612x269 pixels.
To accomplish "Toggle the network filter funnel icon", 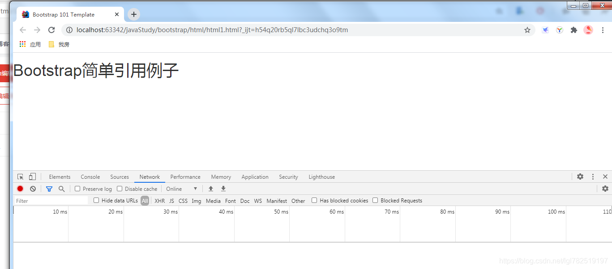I will click(x=49, y=189).
